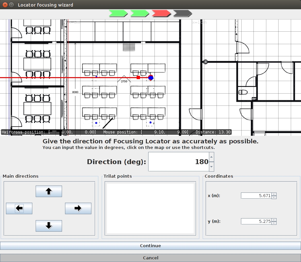Click the second green wizard step arrow
Image resolution: width=301 pixels, height=262 pixels.
[x=140, y=14]
